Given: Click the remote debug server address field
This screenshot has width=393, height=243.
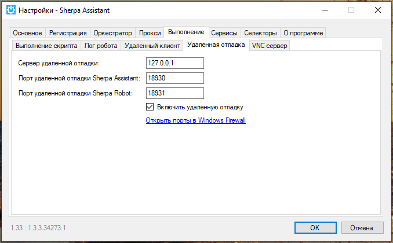Looking at the screenshot, I should click(x=175, y=63).
